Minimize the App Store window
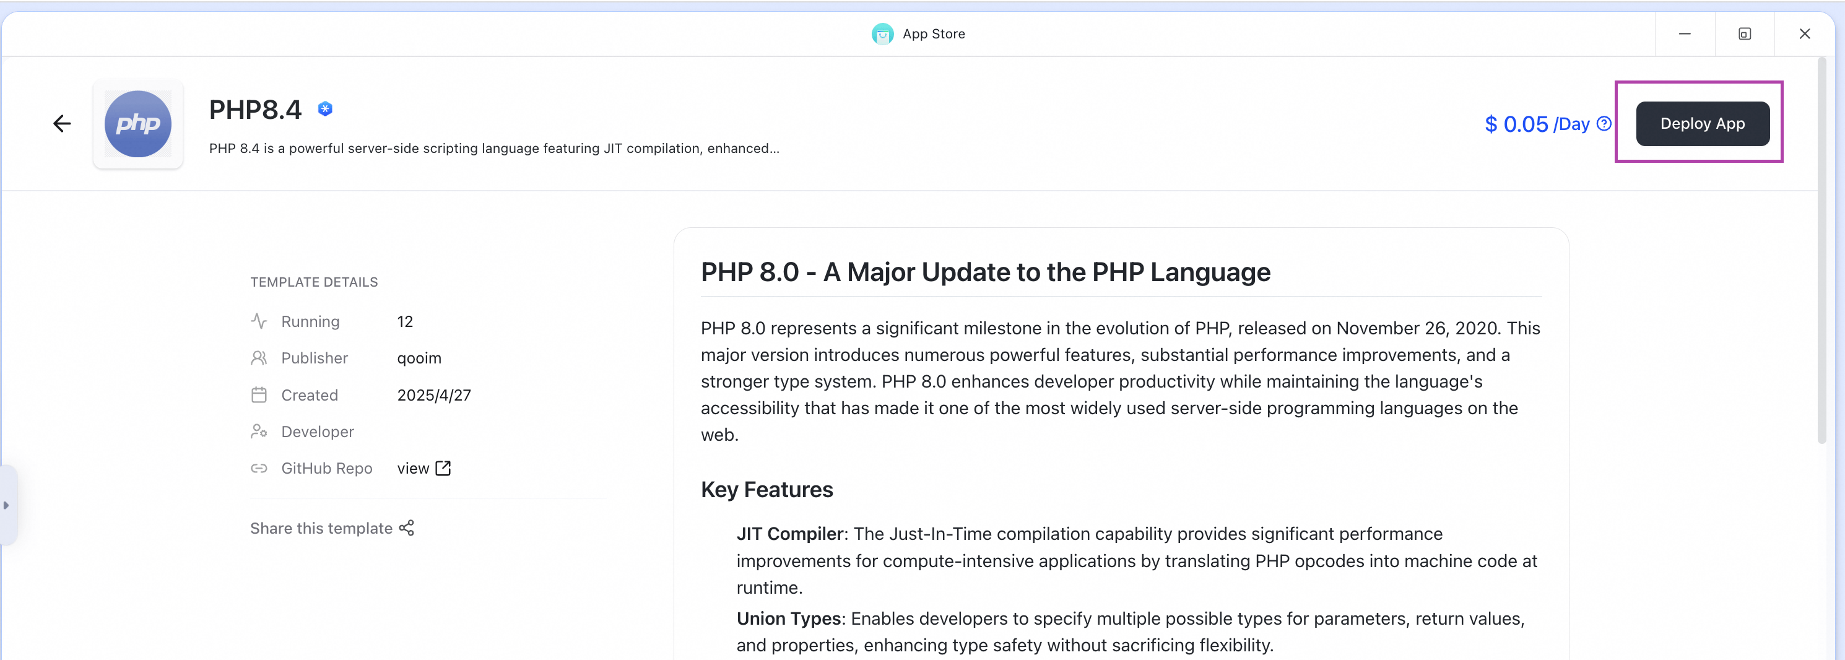1845x660 pixels. click(x=1685, y=33)
